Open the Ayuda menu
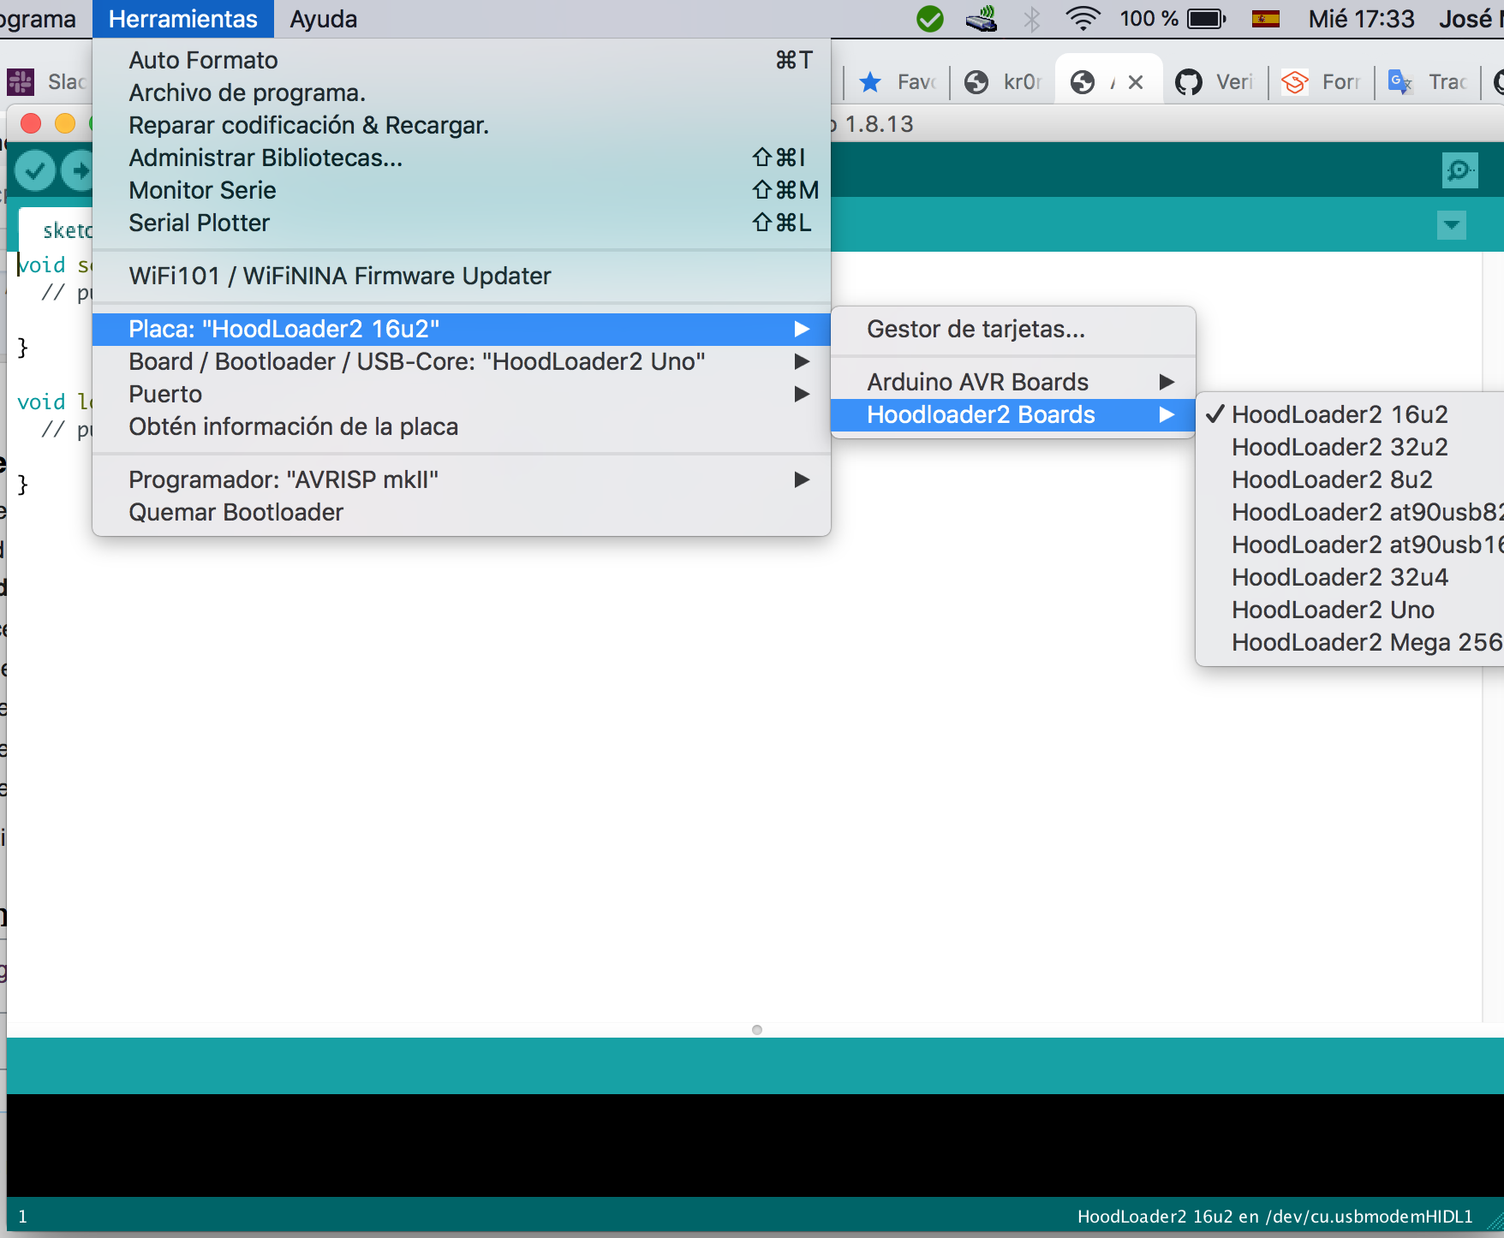 [x=323, y=19]
